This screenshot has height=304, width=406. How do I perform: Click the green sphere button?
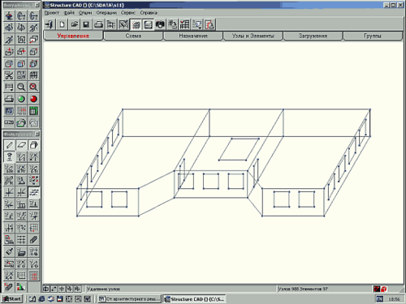click(x=21, y=99)
